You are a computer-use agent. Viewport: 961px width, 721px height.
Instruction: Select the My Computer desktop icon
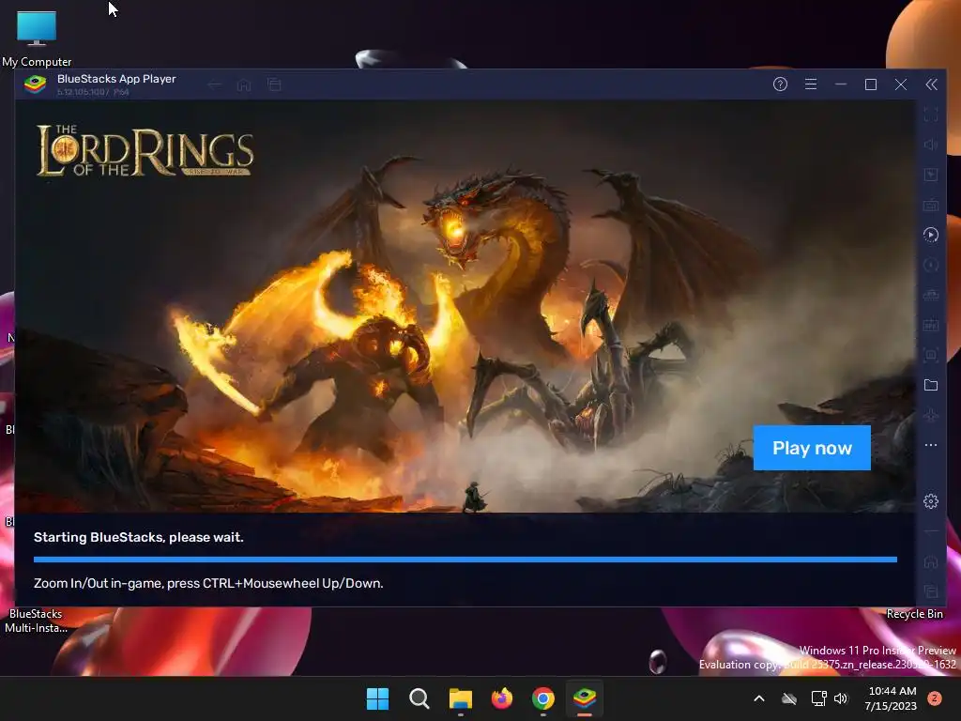click(37, 38)
